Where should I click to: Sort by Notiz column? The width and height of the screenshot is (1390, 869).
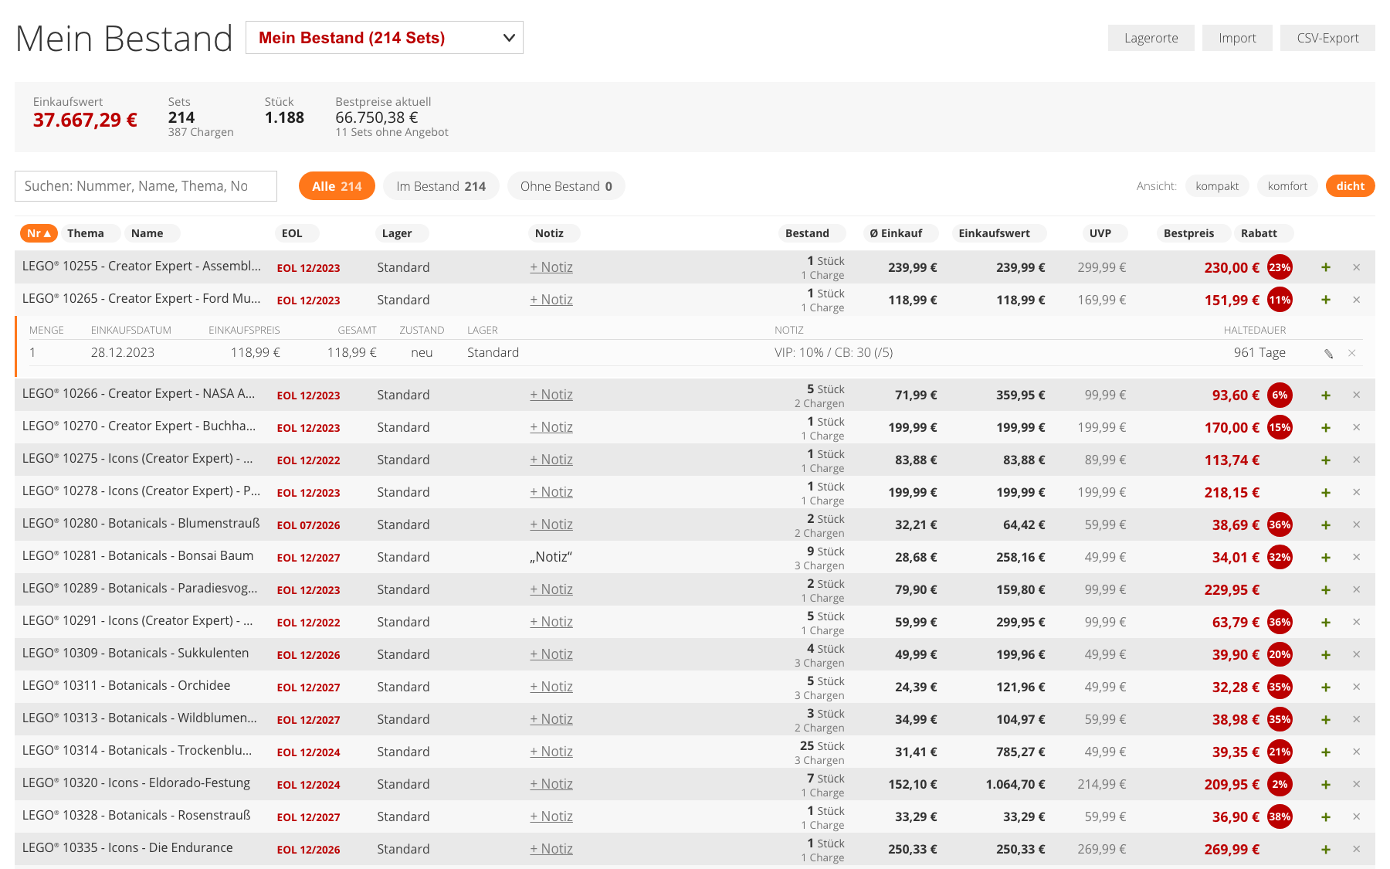554,233
